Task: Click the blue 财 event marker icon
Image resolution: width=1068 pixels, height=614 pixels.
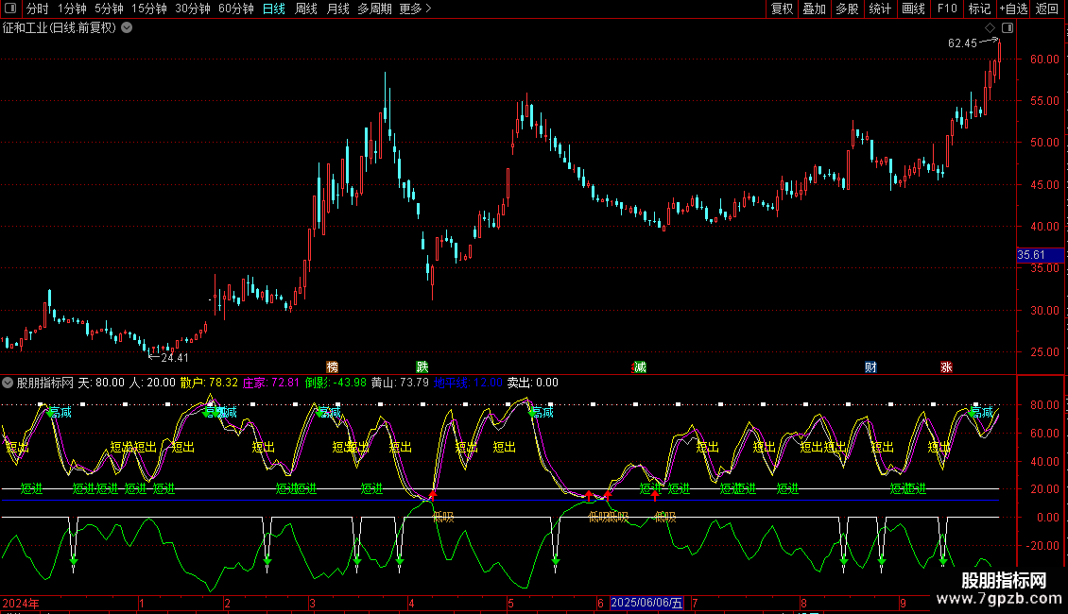Action: coord(870,367)
